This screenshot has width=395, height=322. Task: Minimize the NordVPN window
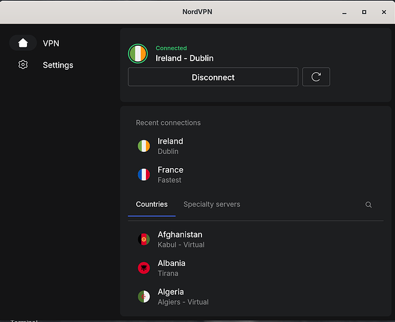(345, 12)
